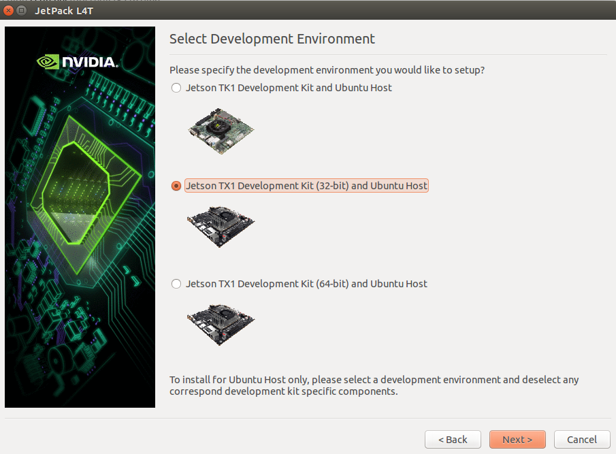The width and height of the screenshot is (616, 454).
Task: Cancel the JetPack installation
Action: coord(582,440)
